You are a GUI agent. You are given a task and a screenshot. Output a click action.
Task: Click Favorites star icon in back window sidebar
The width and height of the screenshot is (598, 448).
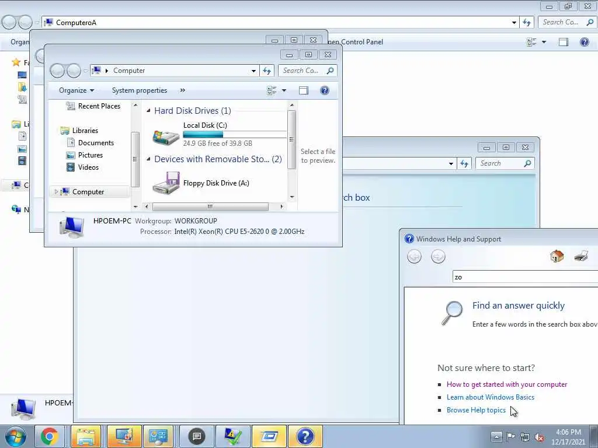coord(16,62)
